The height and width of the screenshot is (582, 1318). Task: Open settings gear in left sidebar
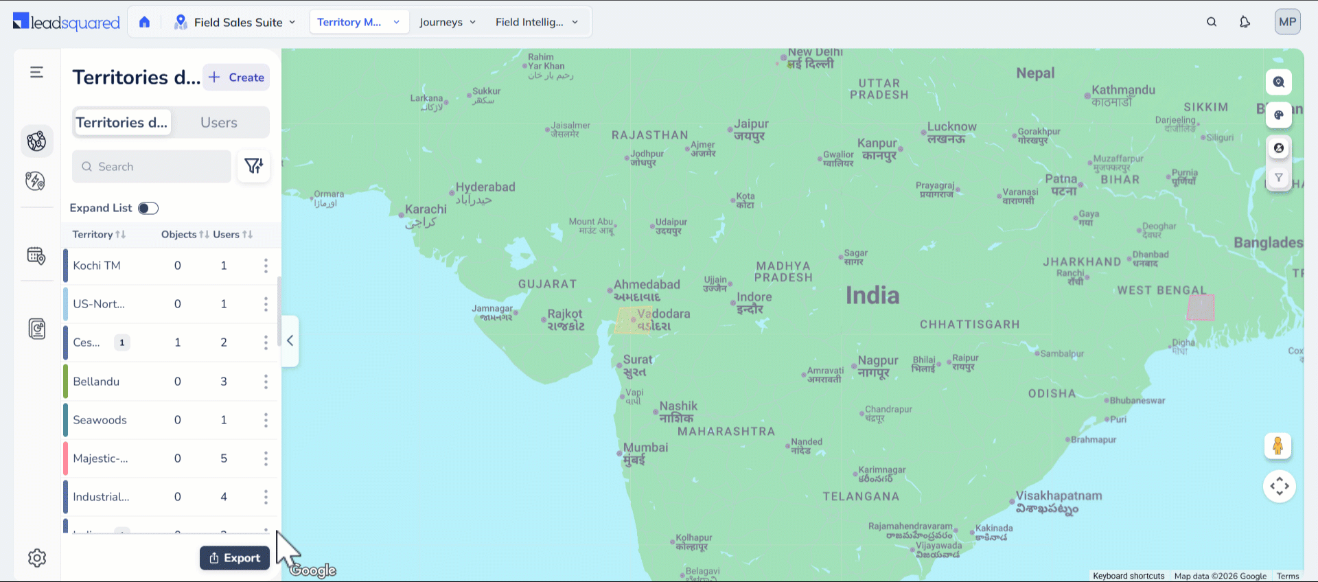37,558
